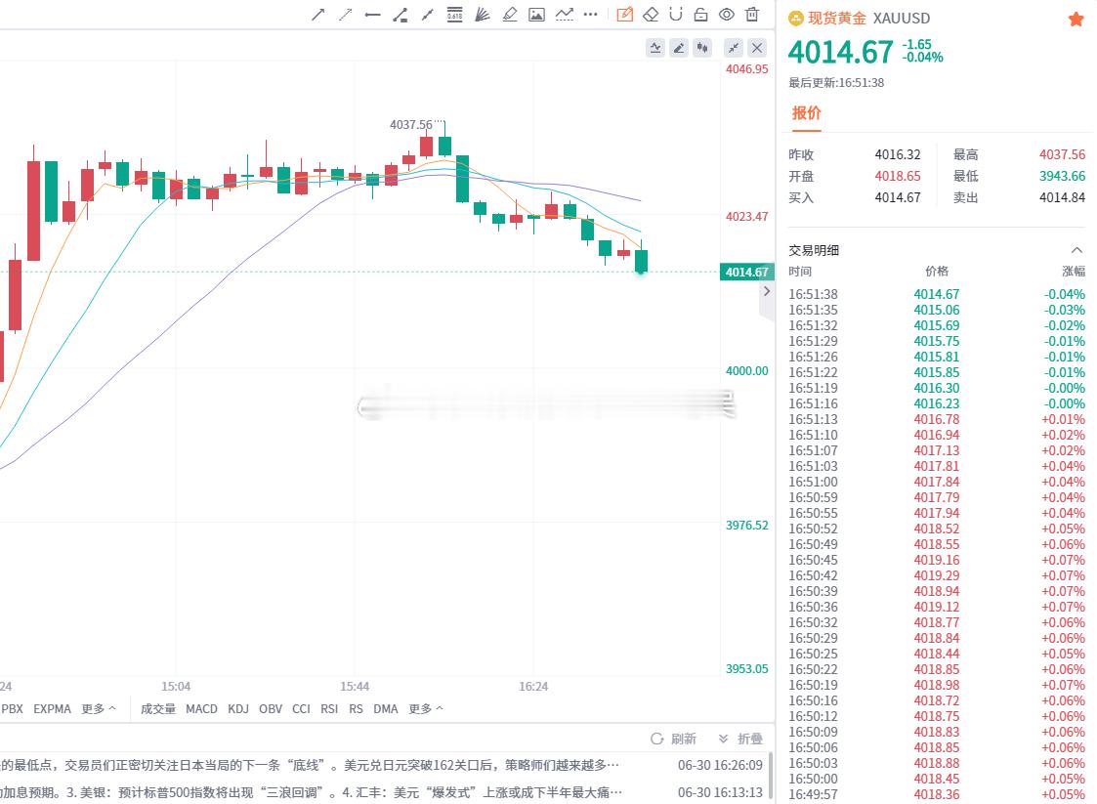The height and width of the screenshot is (804, 1097).
Task: Collapse the 交易明细 section
Action: pyautogui.click(x=1076, y=250)
